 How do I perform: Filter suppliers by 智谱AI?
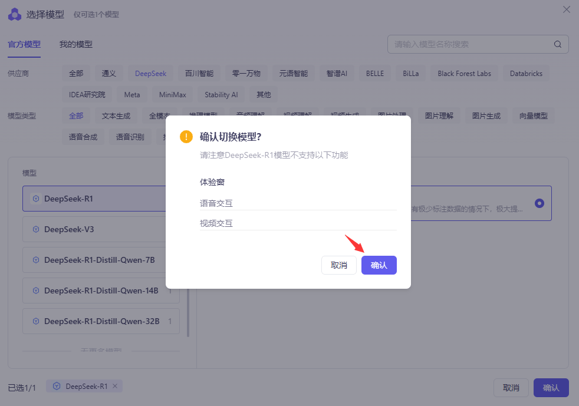click(x=337, y=74)
